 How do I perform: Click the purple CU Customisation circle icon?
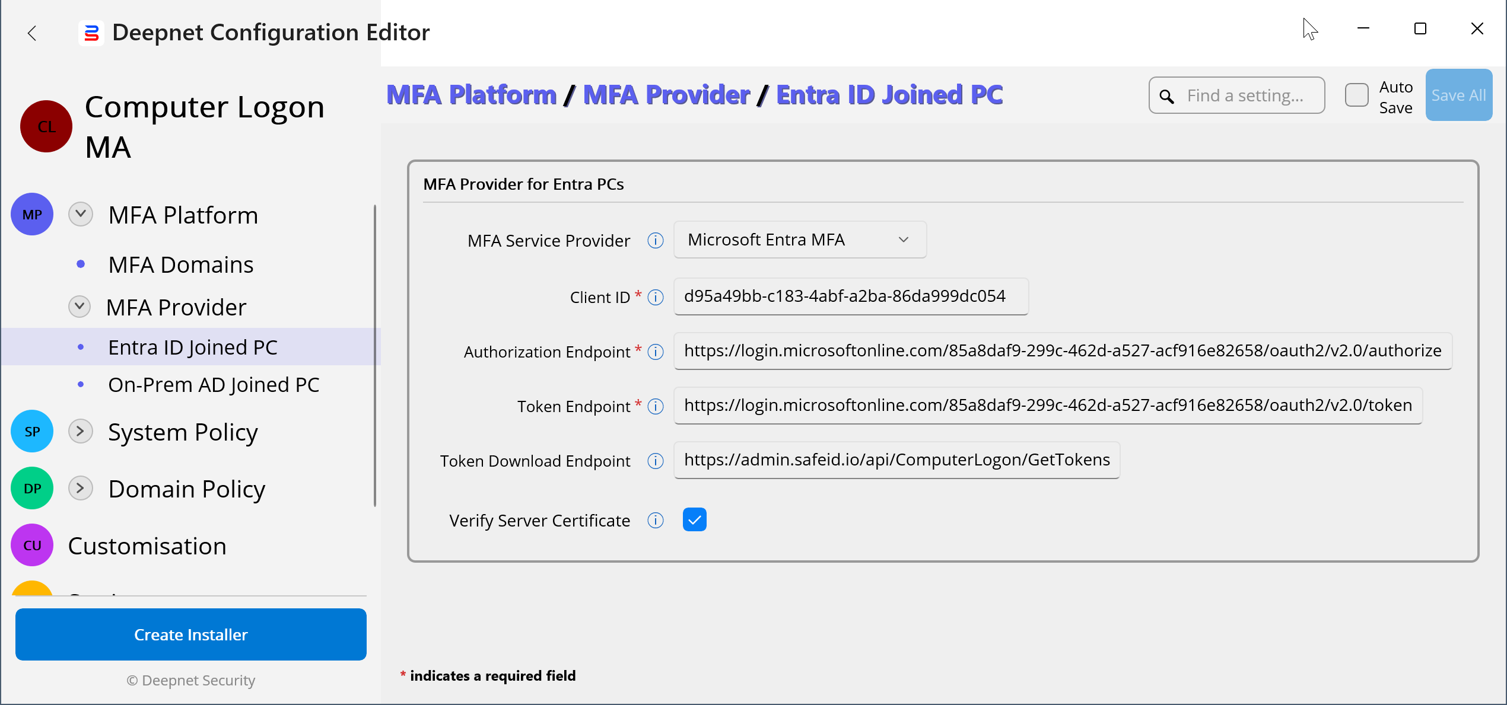pos(32,545)
